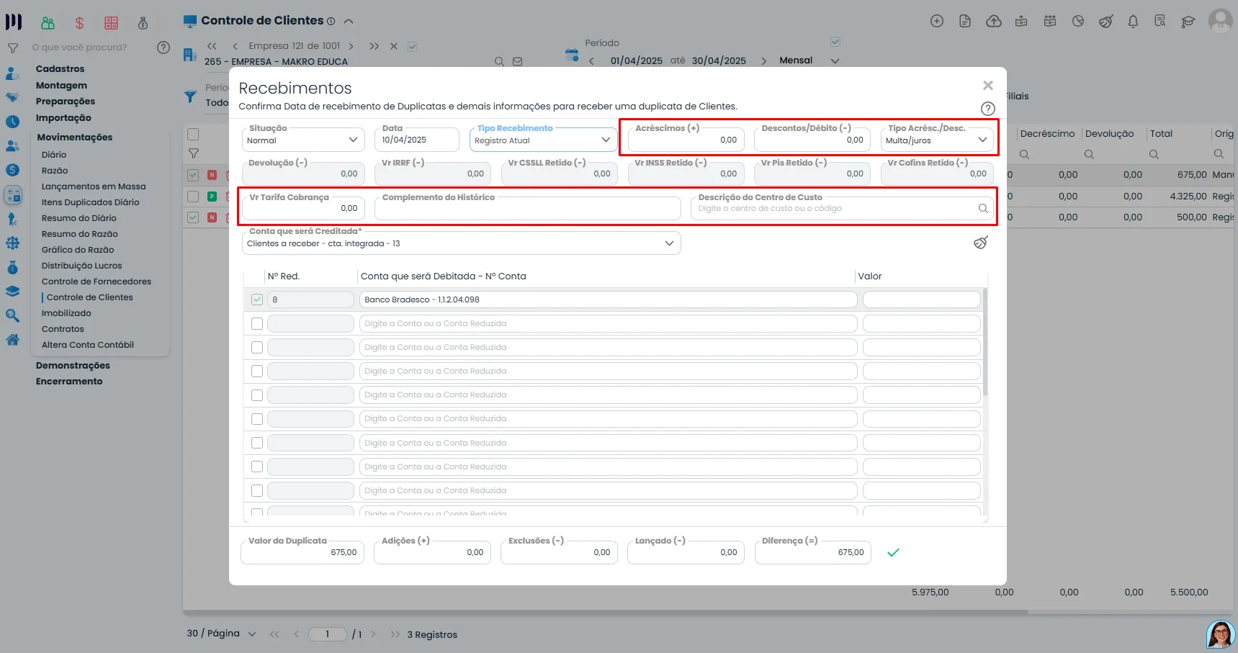The height and width of the screenshot is (653, 1238).
Task: Click the green people module icon
Action: pyautogui.click(x=48, y=23)
